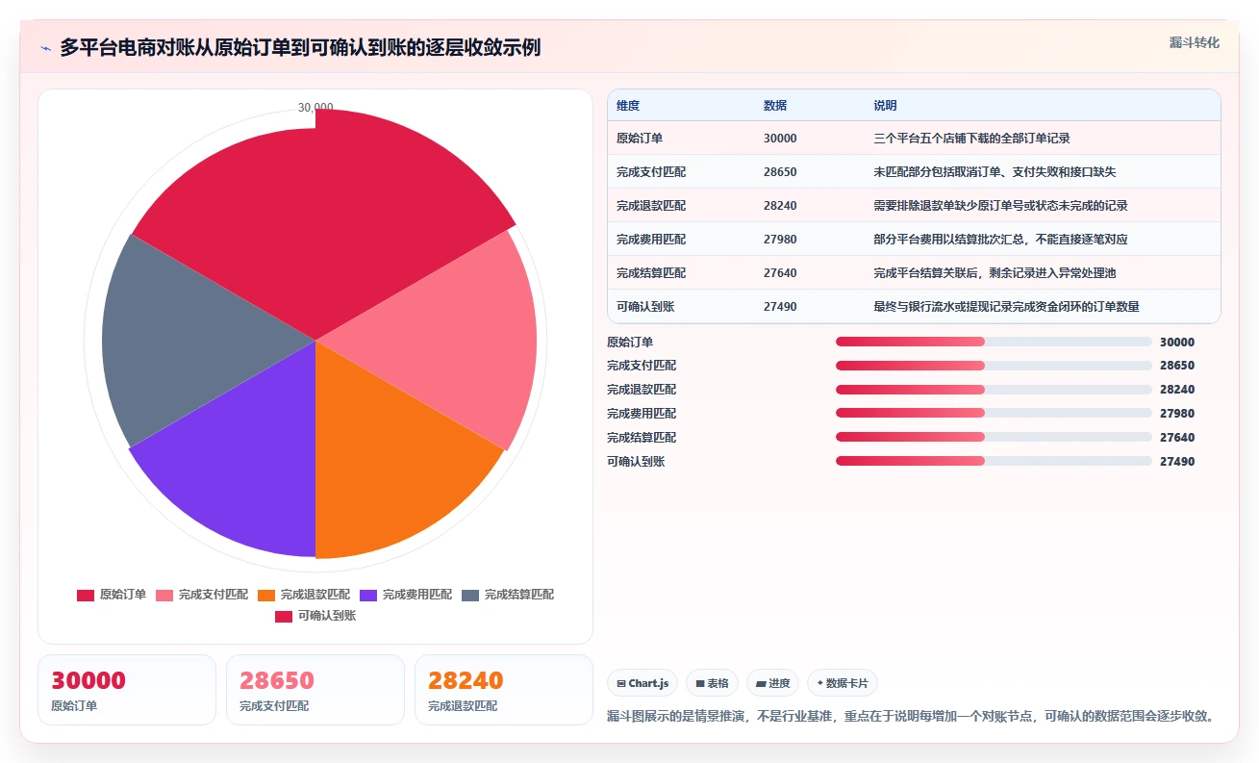The image size is (1259, 763).
Task: Click the 原始订单 progress bar
Action: pos(994,342)
